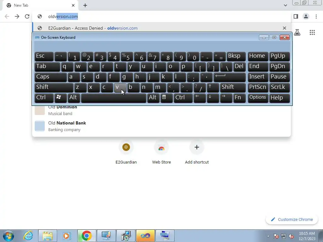The image size is (323, 242).
Task: Tap the Bksp key on the keyboard
Action: (236, 56)
